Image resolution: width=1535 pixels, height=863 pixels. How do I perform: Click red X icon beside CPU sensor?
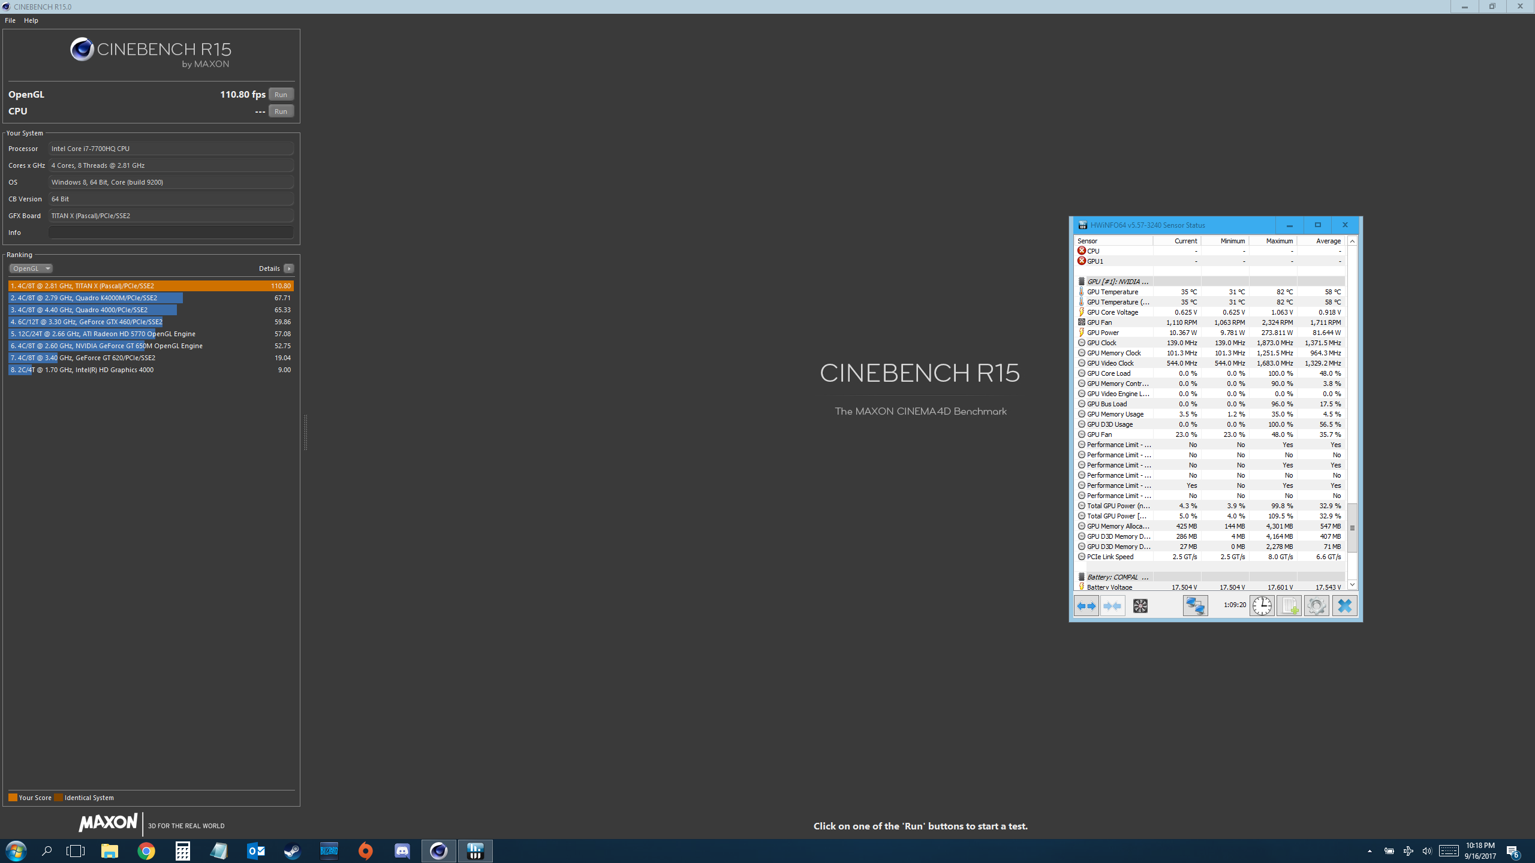[x=1082, y=251]
